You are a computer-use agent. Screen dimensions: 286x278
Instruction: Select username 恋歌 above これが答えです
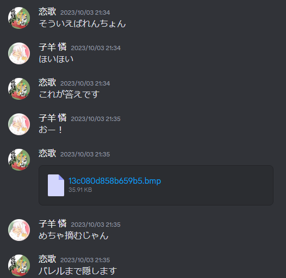point(47,83)
